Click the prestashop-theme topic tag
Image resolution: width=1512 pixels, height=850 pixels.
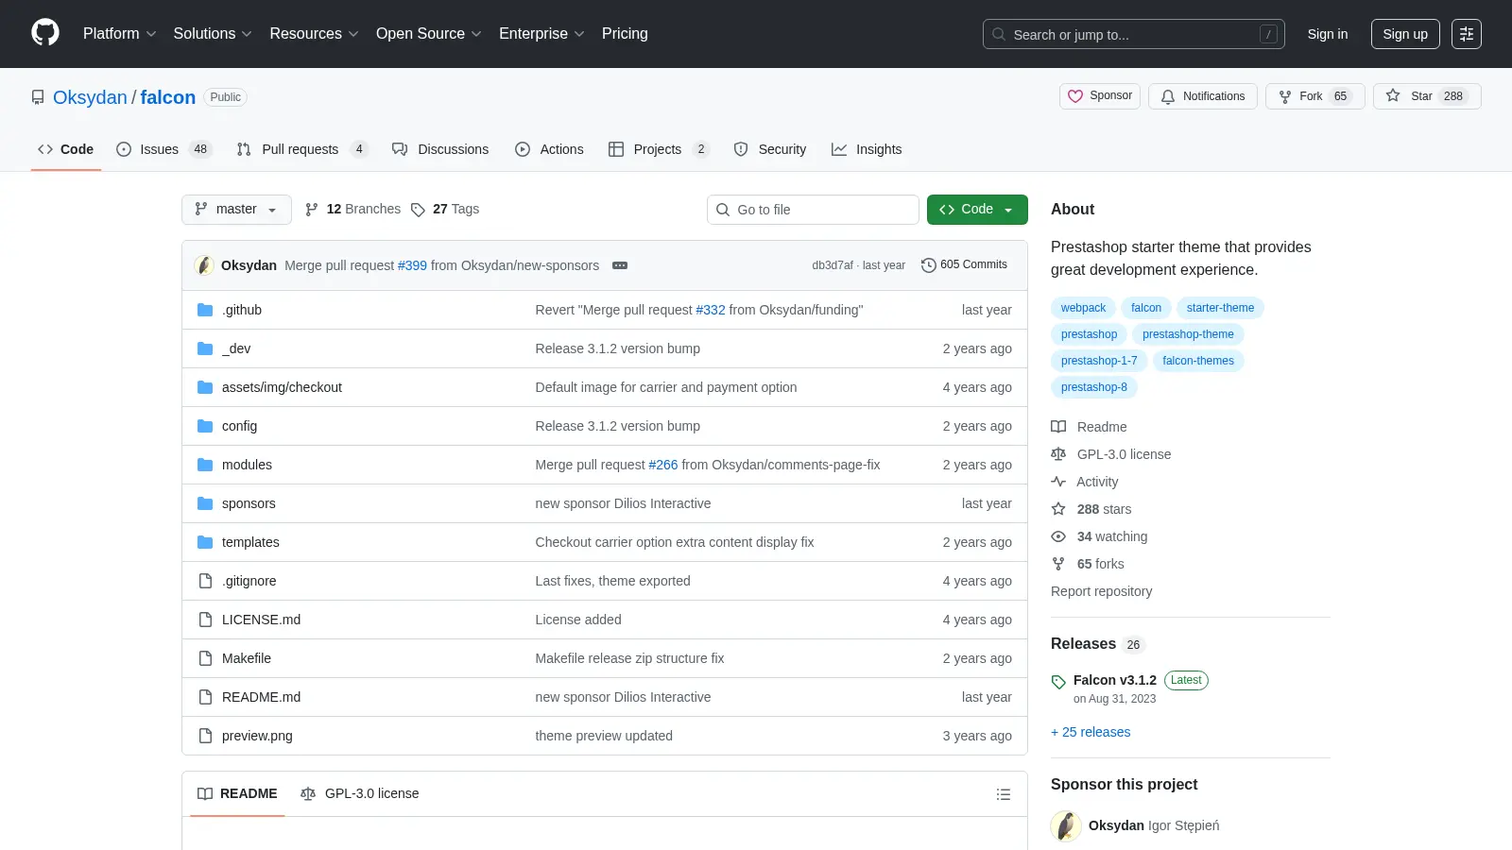coord(1188,334)
